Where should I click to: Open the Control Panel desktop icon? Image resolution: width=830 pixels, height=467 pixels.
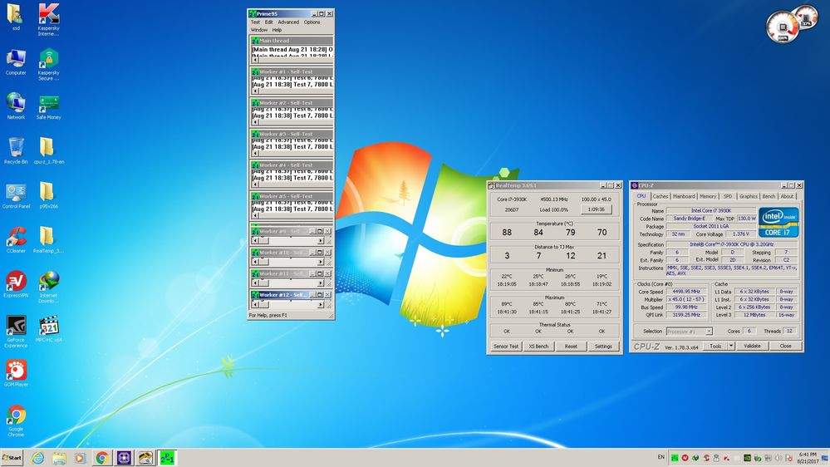coord(15,196)
